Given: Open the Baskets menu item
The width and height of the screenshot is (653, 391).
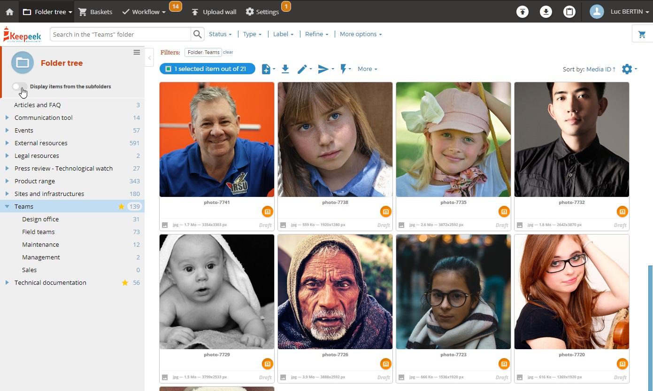Looking at the screenshot, I should (96, 12).
